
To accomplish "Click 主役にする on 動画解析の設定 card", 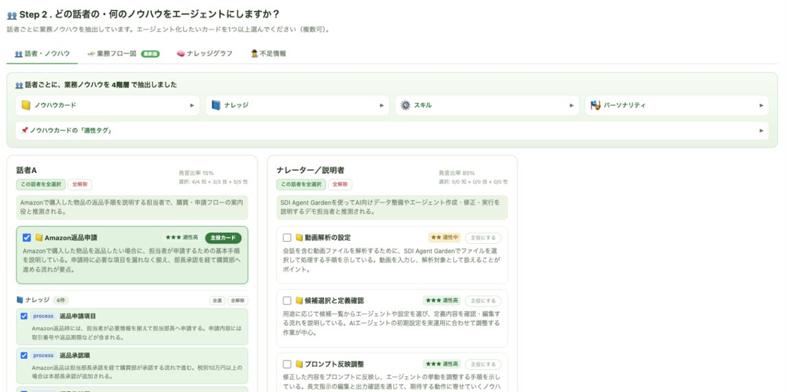I will [x=483, y=238].
